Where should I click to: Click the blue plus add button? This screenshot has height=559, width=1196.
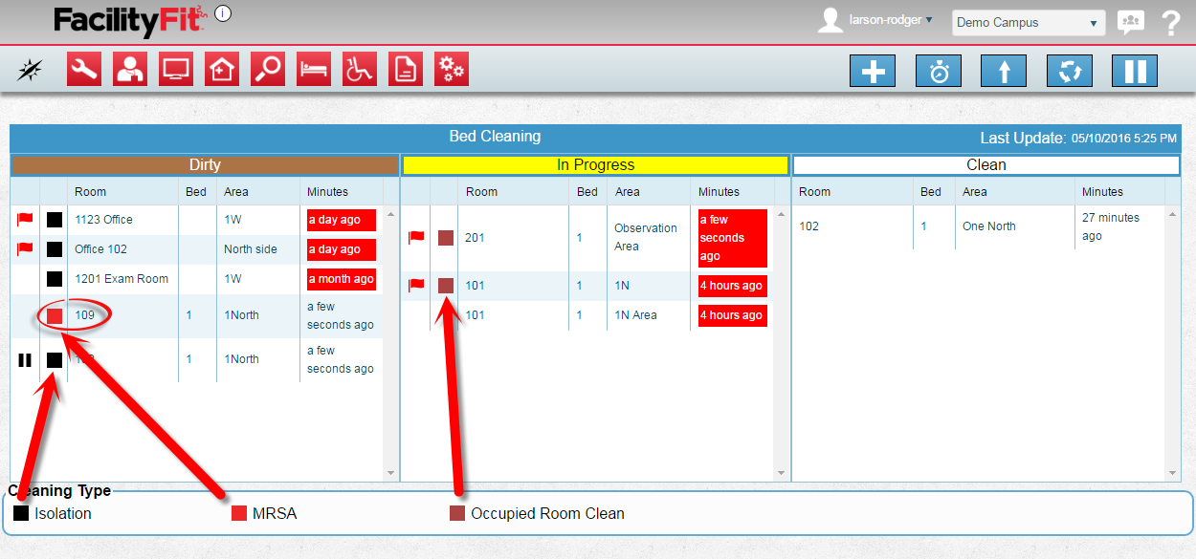click(873, 72)
